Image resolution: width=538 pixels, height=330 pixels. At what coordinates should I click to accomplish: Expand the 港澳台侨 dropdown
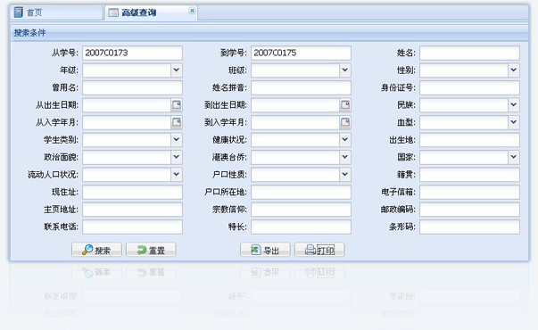[x=345, y=157]
